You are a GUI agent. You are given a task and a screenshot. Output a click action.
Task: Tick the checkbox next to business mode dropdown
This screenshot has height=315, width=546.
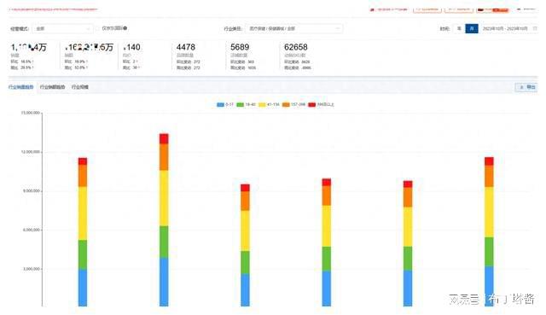tap(98, 28)
